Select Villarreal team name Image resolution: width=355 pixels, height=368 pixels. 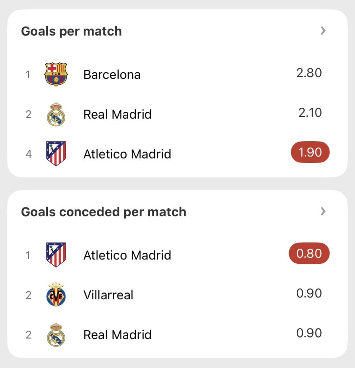[108, 295]
